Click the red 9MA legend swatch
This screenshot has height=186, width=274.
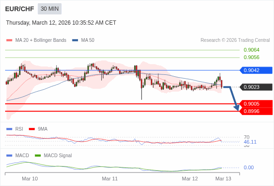click(x=32, y=129)
